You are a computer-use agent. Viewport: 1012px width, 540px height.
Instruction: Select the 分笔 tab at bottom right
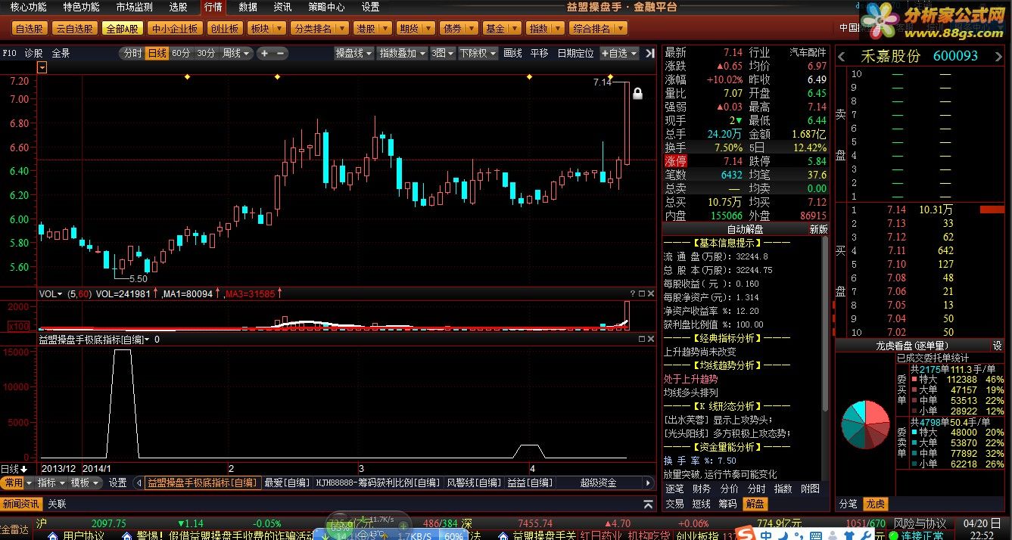pyautogui.click(x=849, y=504)
